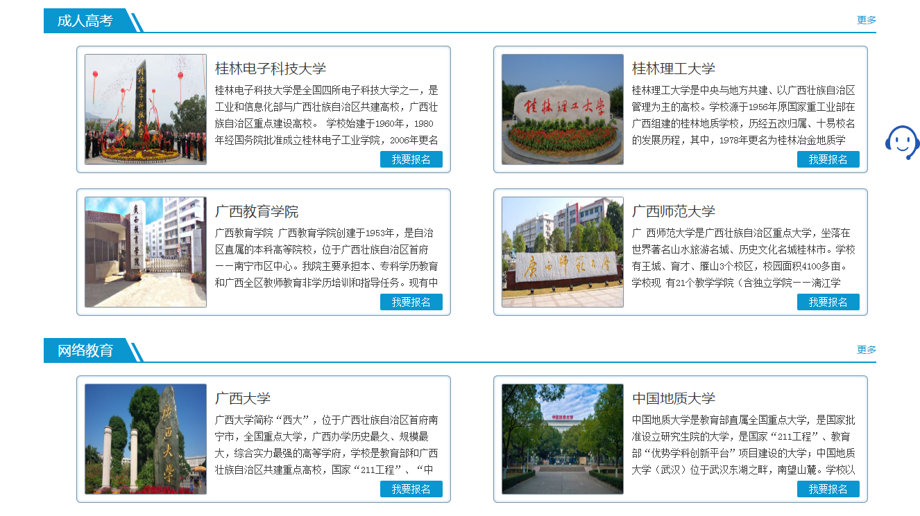This screenshot has width=920, height=516.
Task: Open the 广西大学 rock monument photo
Action: [146, 439]
